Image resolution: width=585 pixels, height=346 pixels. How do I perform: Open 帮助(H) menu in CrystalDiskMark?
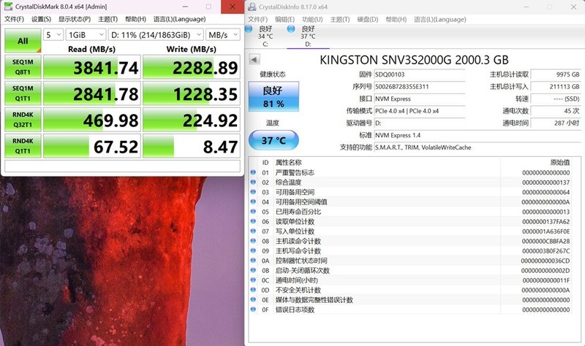135,19
